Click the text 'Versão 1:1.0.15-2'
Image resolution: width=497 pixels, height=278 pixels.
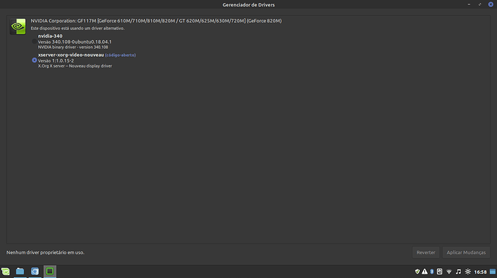point(55,61)
